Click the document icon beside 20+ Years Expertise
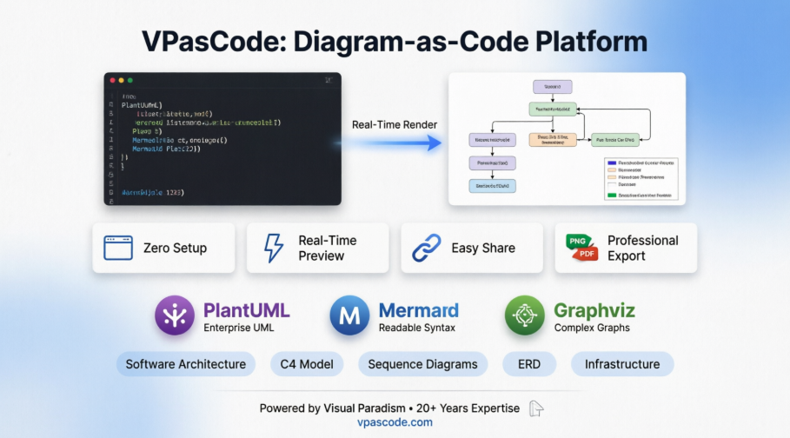The height and width of the screenshot is (438, 790). click(536, 408)
